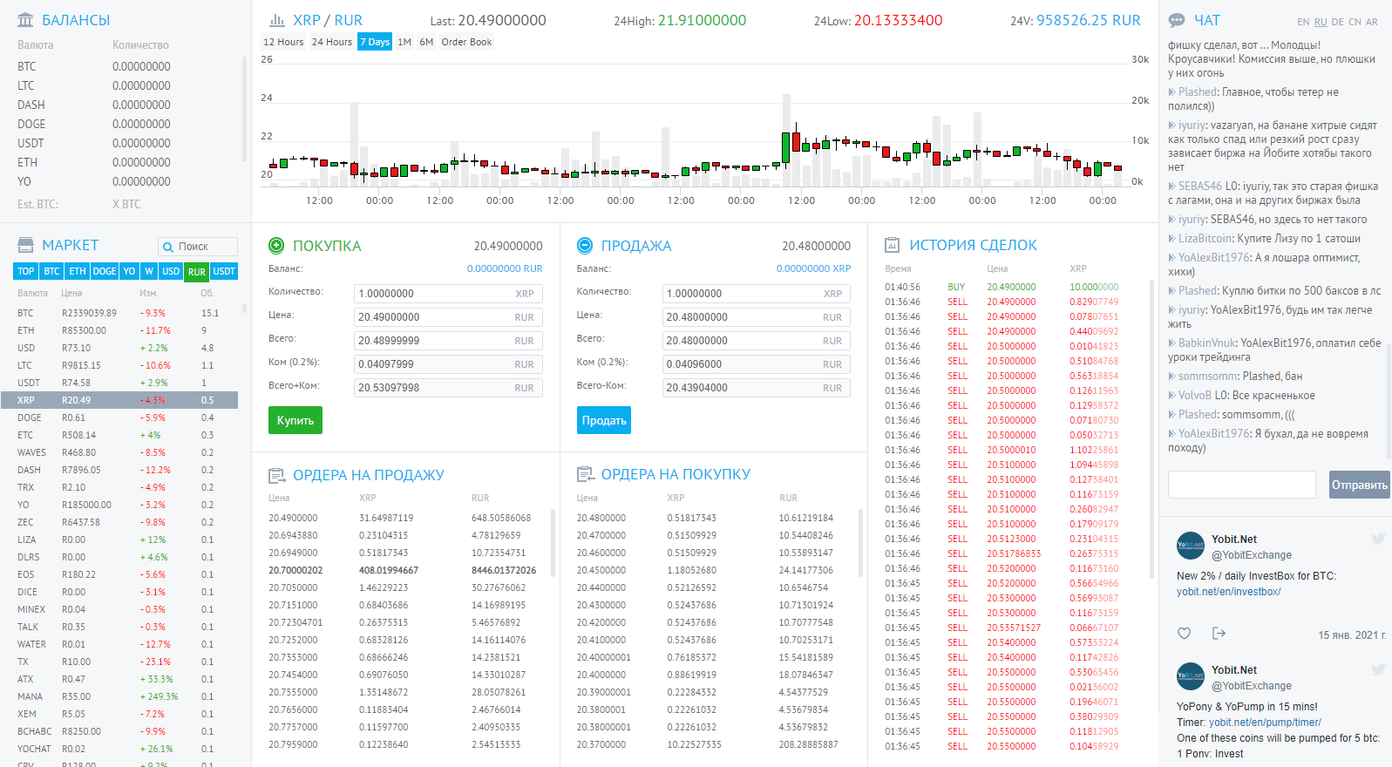Switch chat language to DE
The height and width of the screenshot is (767, 1392).
click(1337, 22)
